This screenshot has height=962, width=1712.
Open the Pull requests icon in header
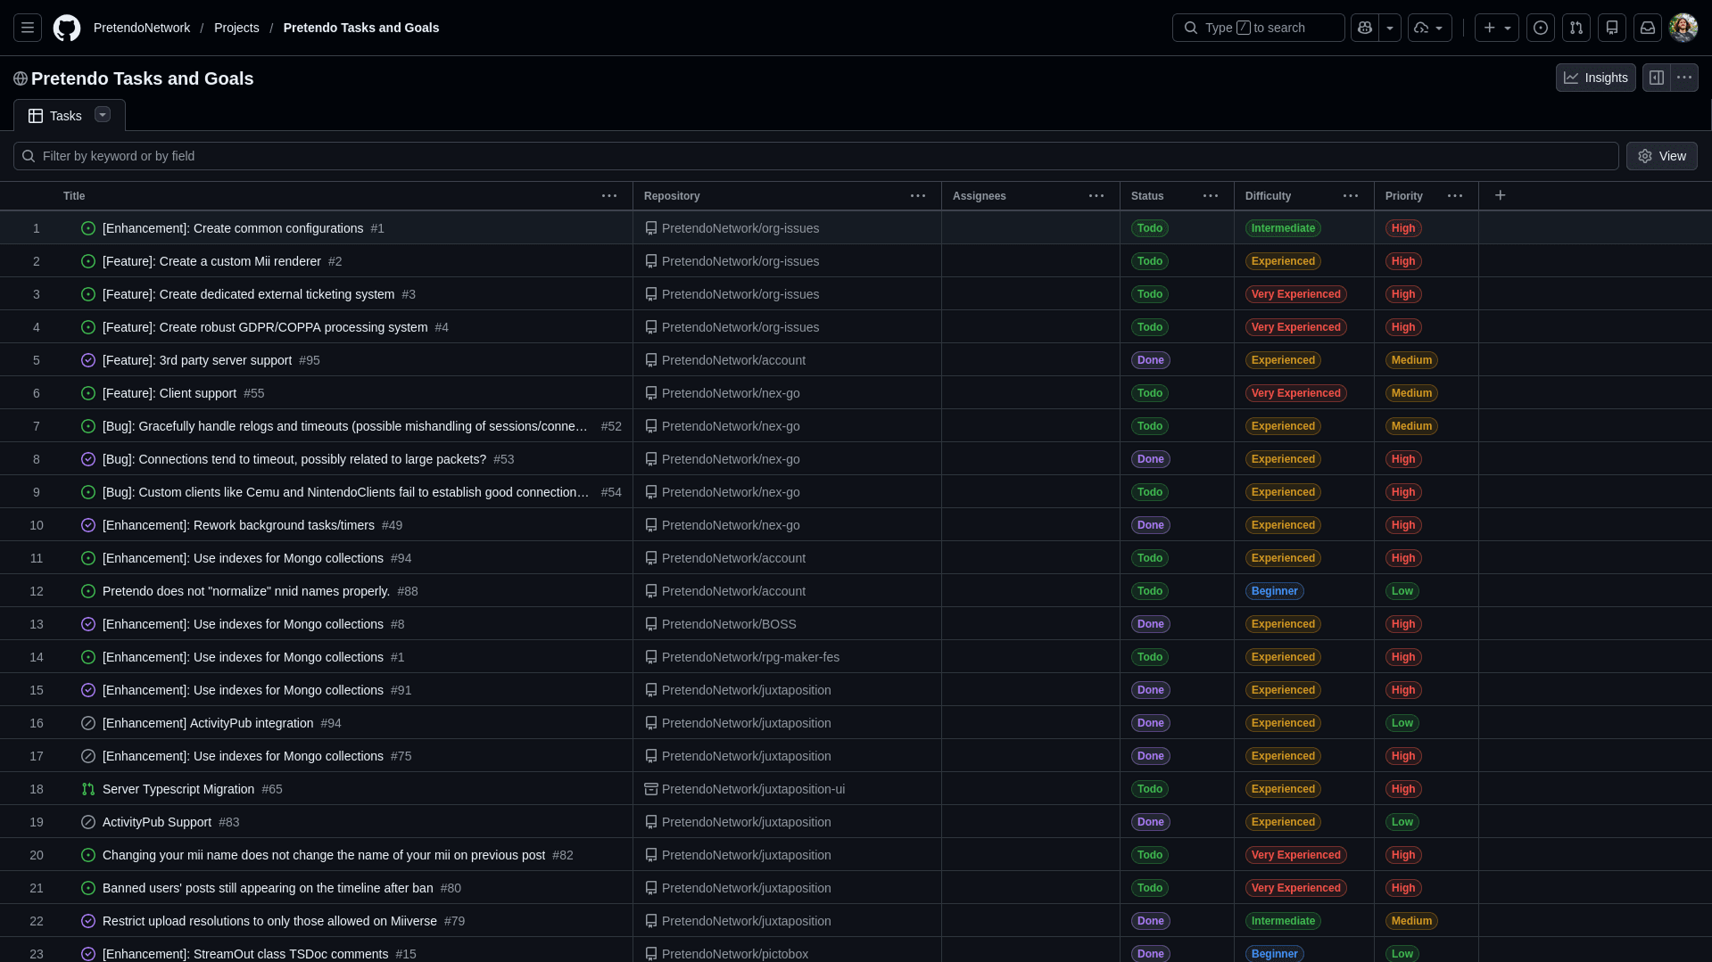point(1576,28)
